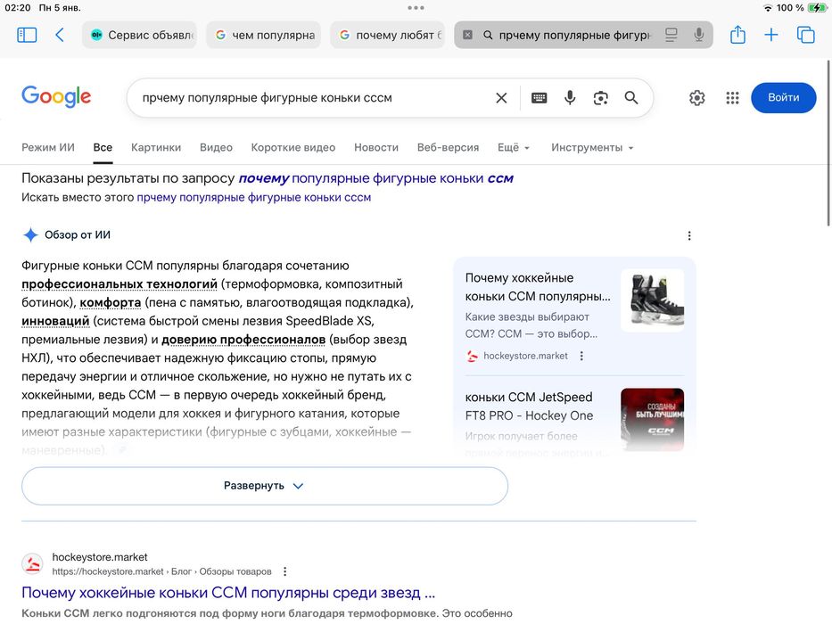Click the underlined 'комфорта' term
The width and height of the screenshot is (832, 624).
pos(111,303)
